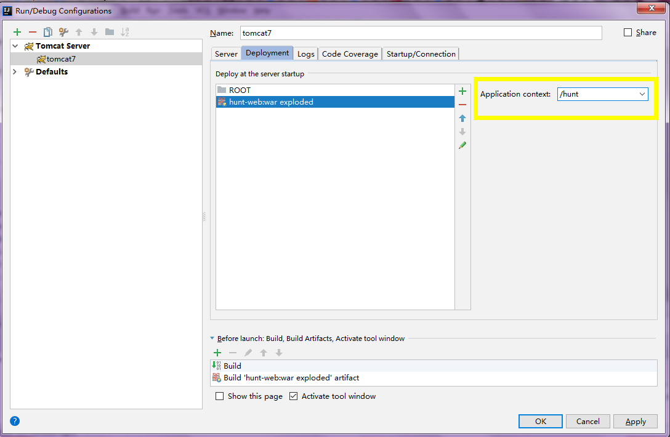670x437 pixels.
Task: Remove configuration using red minus toolbar icon
Action: (x=33, y=32)
